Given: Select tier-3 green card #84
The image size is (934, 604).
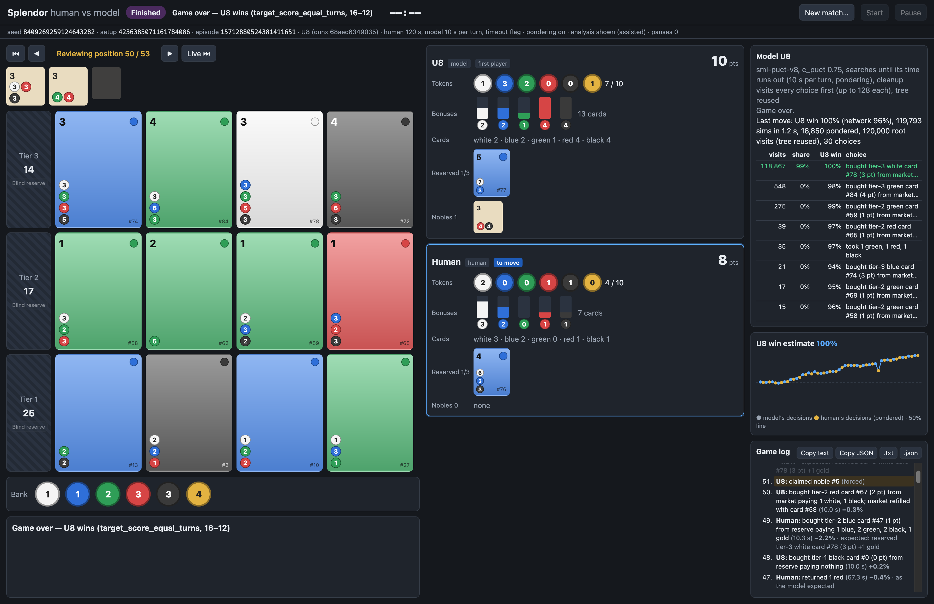Looking at the screenshot, I should click(x=189, y=169).
